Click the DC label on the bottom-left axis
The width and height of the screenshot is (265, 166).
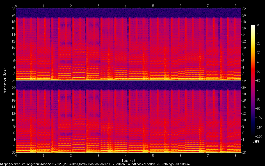pyautogui.click(x=13, y=153)
